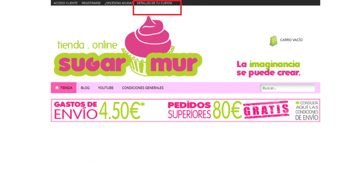This screenshot has height=171, width=340.
Task: Go to the Registrarse link
Action: [x=91, y=3]
